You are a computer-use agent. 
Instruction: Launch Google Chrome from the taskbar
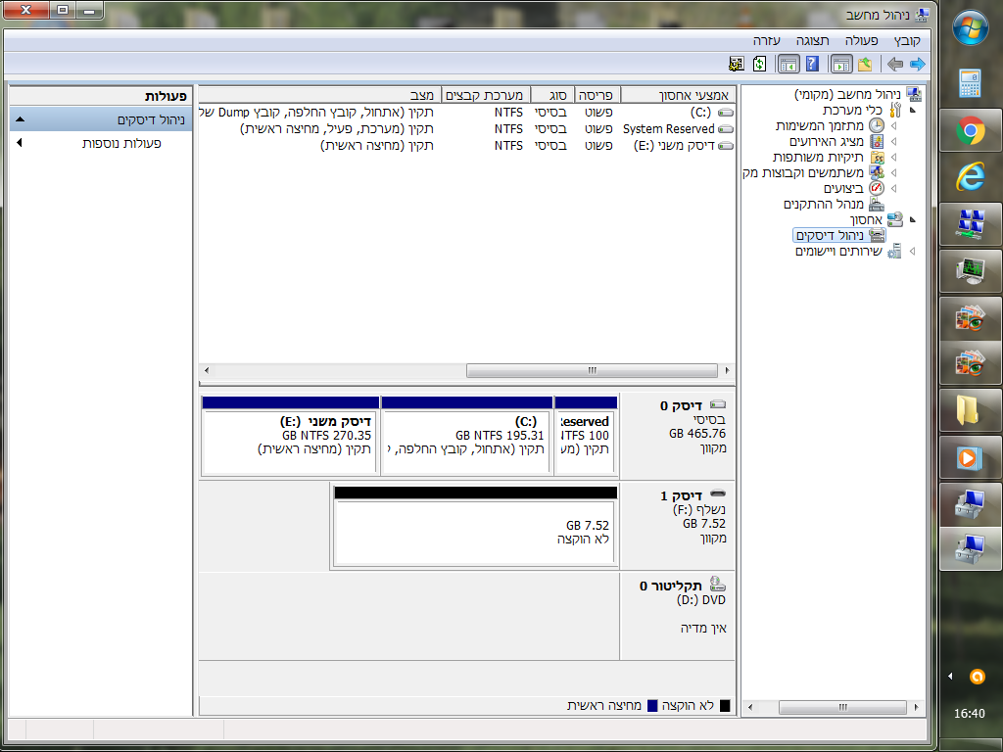click(x=970, y=132)
